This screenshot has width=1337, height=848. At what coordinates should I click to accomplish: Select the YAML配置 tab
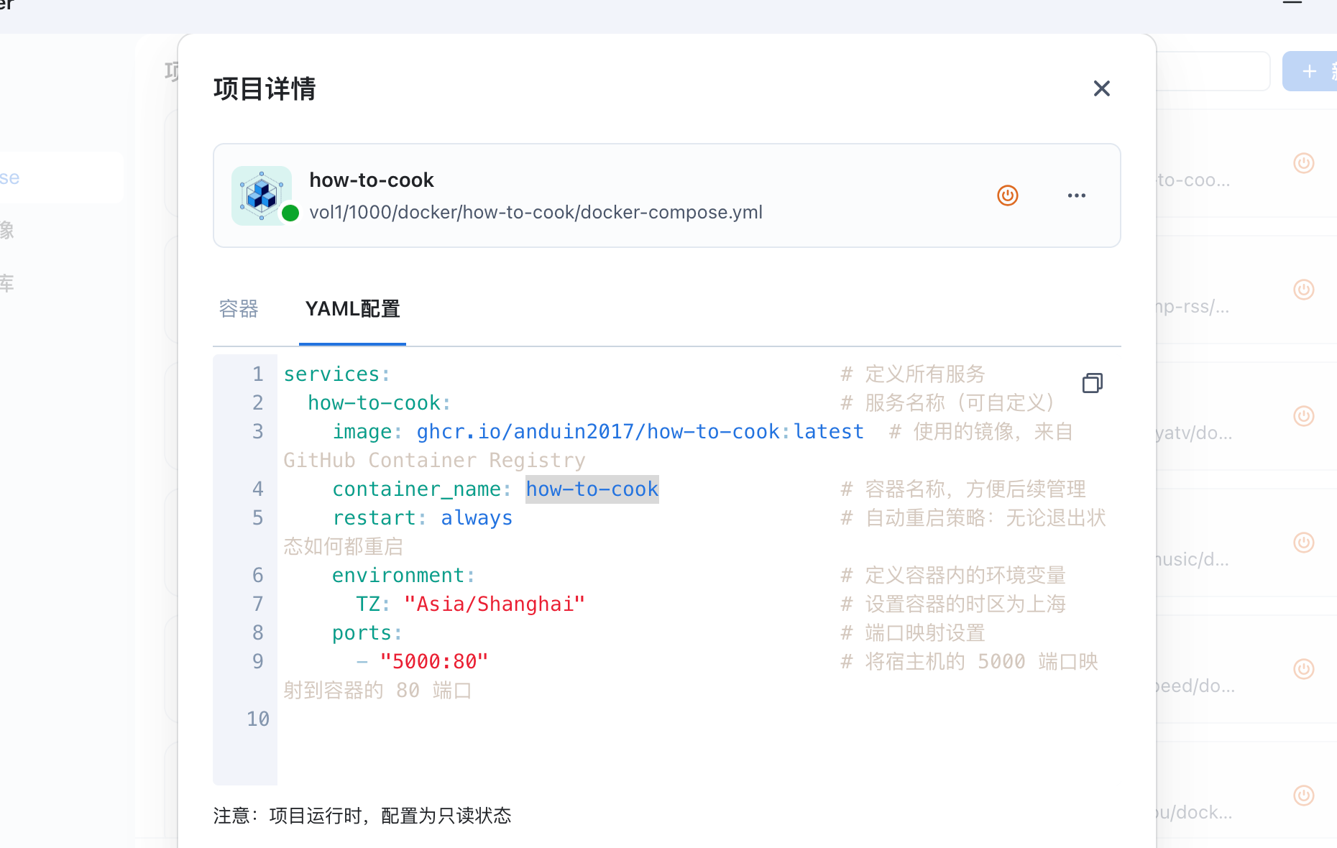pyautogui.click(x=352, y=309)
